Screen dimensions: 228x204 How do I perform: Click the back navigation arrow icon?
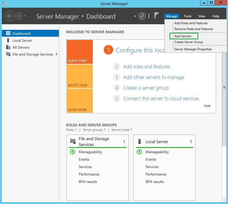(x=9, y=16)
